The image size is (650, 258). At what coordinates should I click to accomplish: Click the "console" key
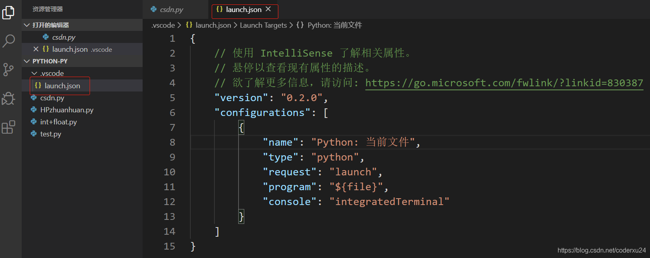(x=290, y=202)
